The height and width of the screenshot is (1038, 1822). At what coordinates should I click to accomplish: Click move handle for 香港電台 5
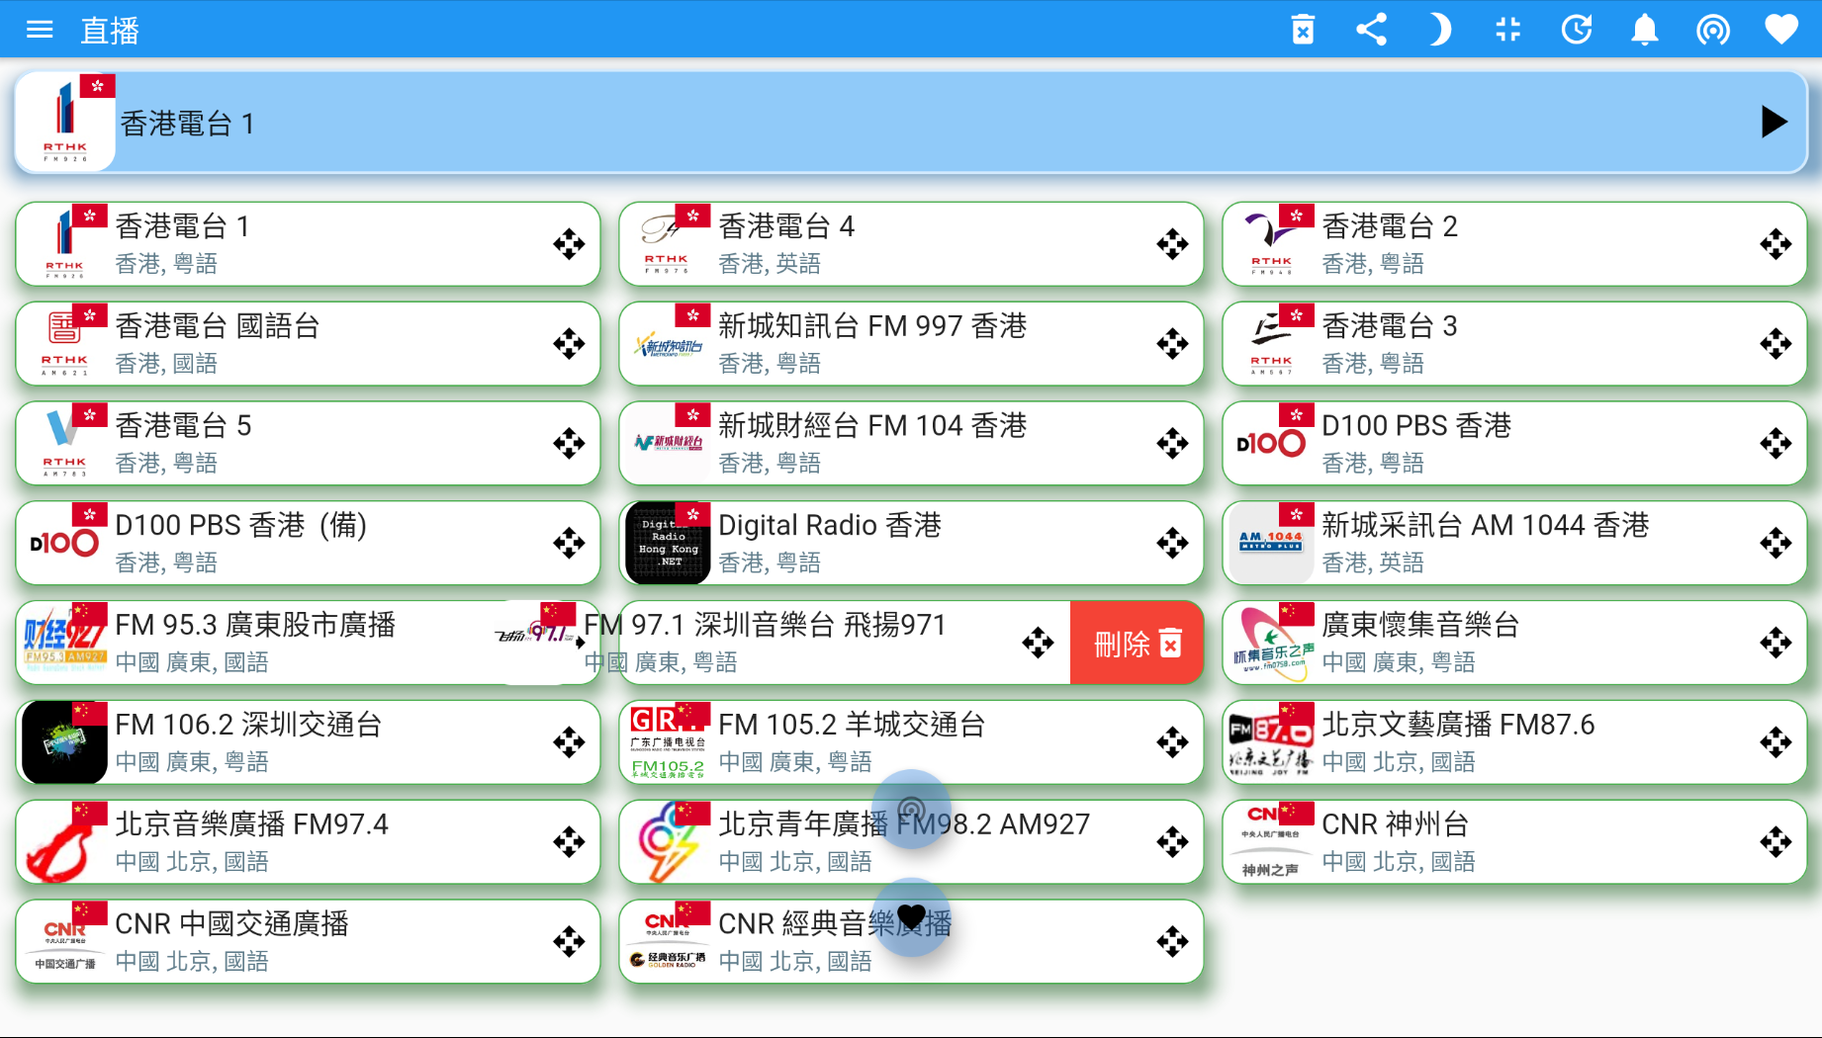[x=569, y=443]
